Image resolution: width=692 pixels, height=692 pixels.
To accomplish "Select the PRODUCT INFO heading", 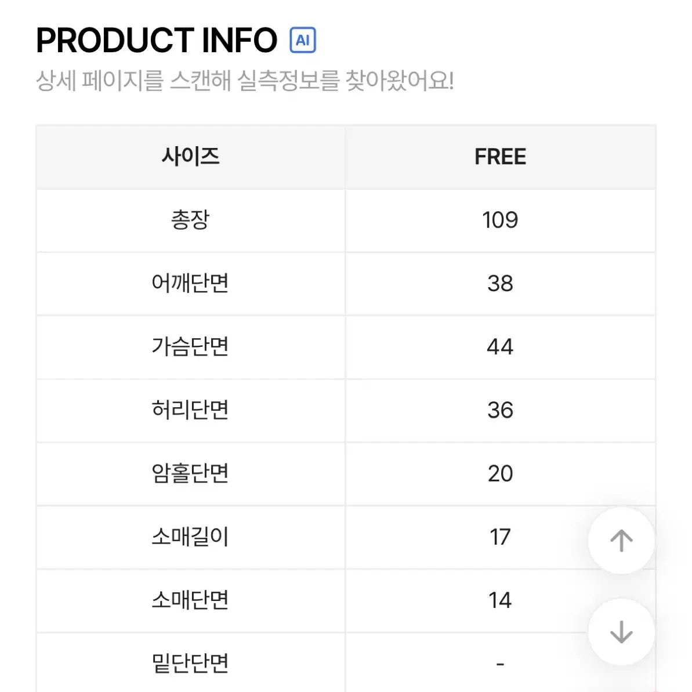I will [157, 40].
